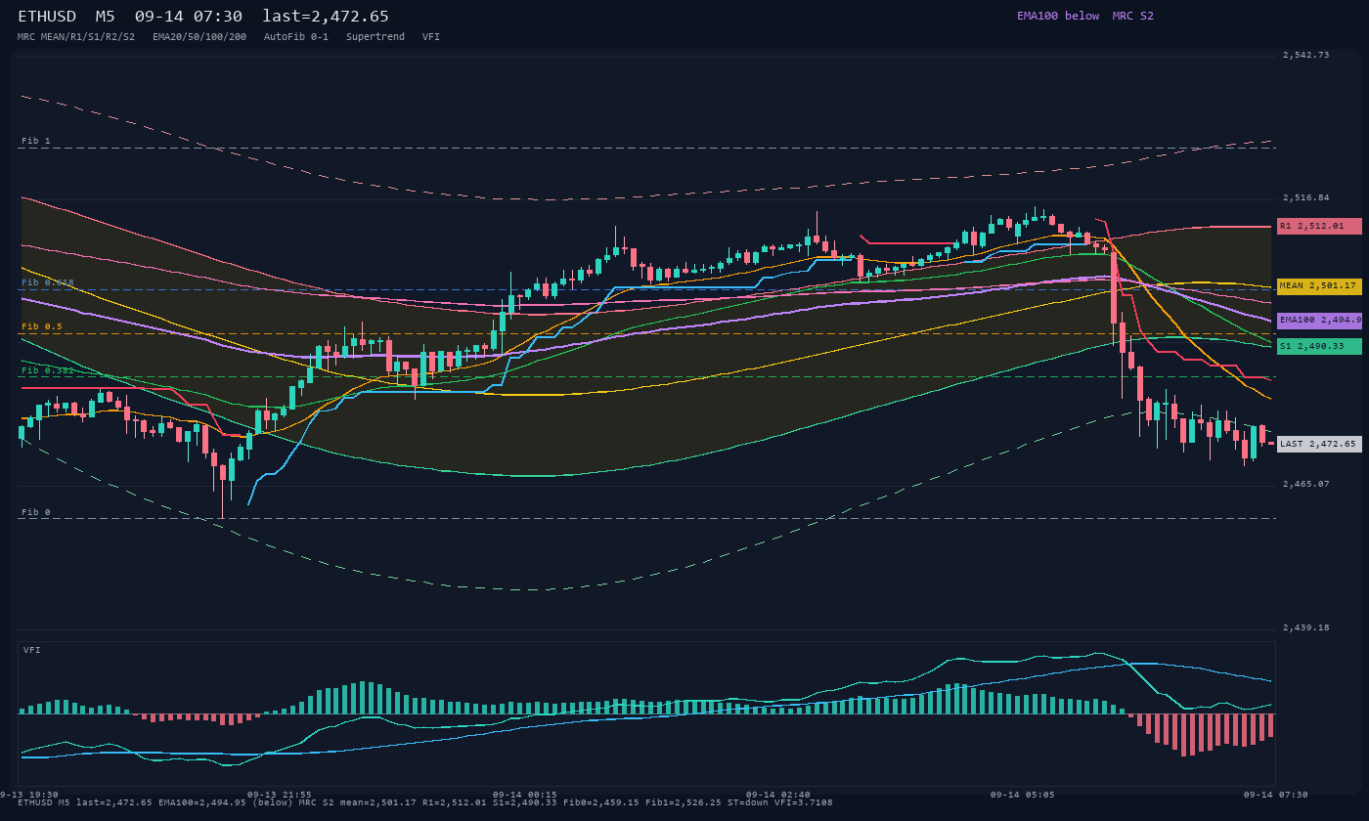Click the green S1 2,490.33 price tag
The image size is (1369, 821).
[x=1319, y=346]
